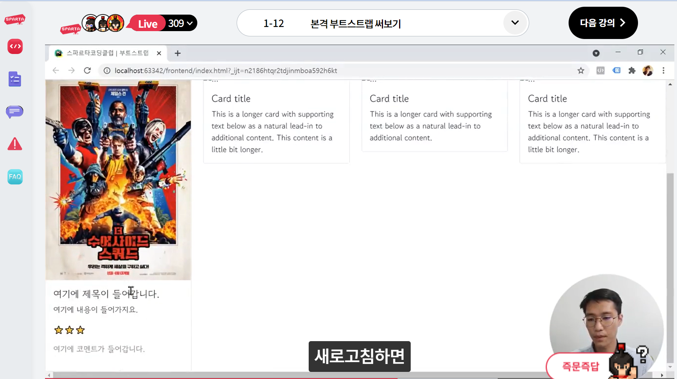This screenshot has width=677, height=379.
Task: Click the 여기에 코멘트가 들어갑니다 comment text
Action: (99, 349)
